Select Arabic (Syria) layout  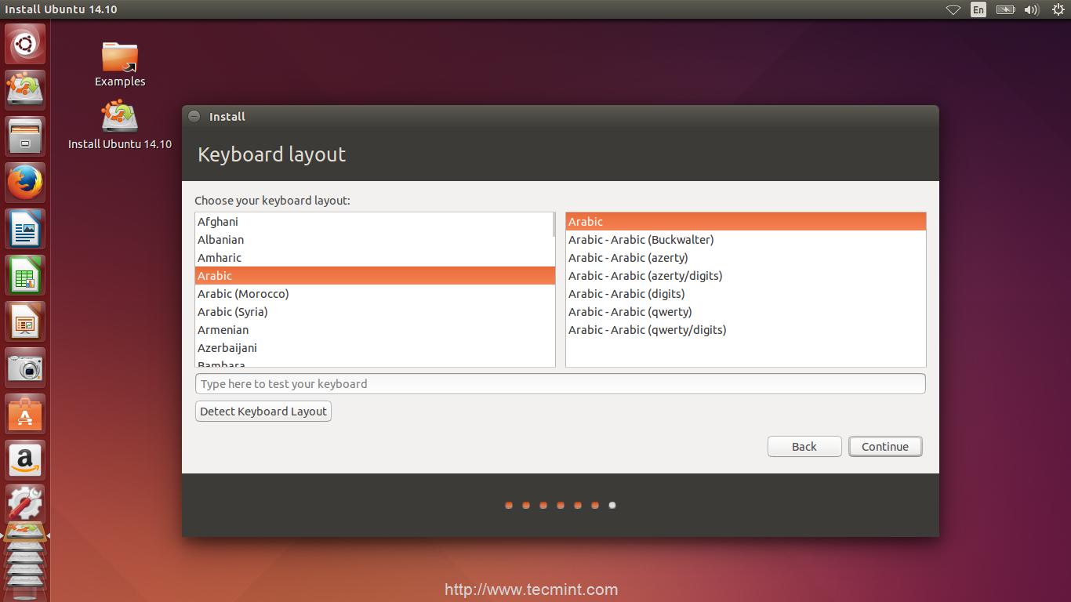pyautogui.click(x=375, y=312)
